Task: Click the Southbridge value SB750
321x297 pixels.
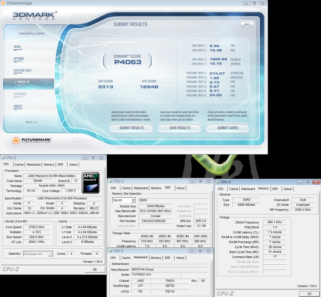Action: click(170, 286)
